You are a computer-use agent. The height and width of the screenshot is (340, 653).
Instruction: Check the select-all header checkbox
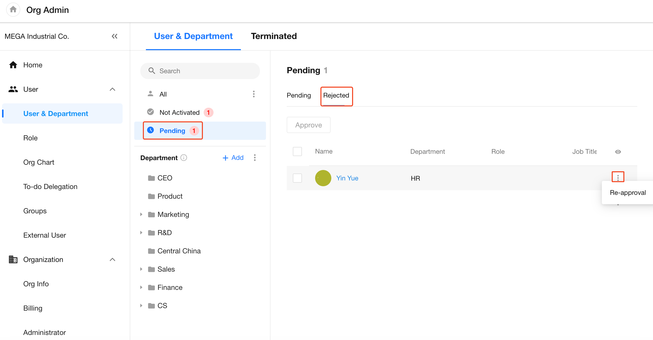point(297,152)
